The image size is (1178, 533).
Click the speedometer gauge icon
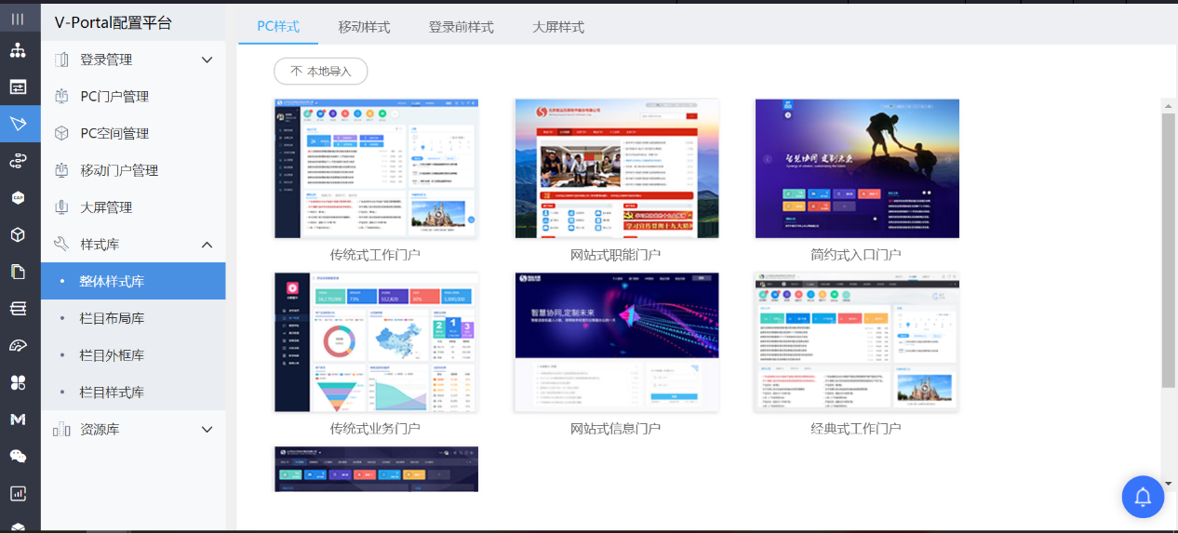pos(18,346)
